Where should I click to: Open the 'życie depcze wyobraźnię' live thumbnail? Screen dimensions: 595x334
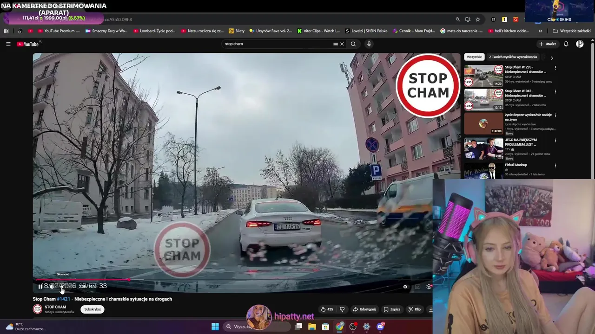[483, 123]
